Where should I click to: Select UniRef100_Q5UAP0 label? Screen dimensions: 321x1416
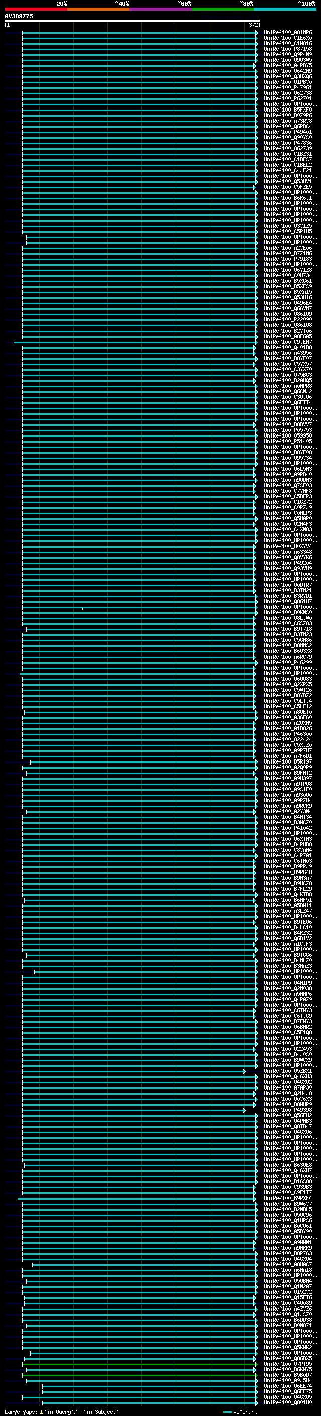[287, 518]
